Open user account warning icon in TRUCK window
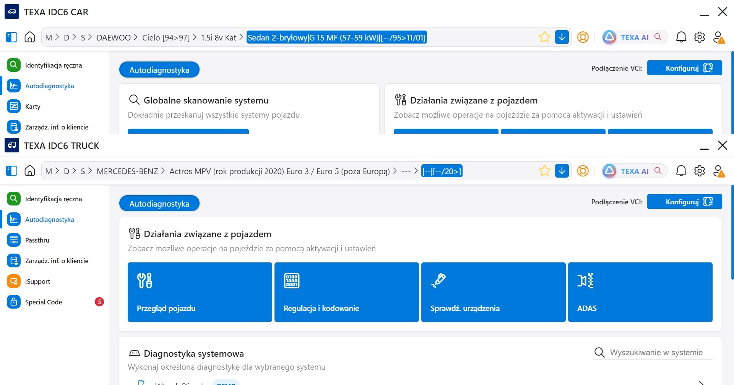Viewport: 734px width, 385px height. (719, 171)
